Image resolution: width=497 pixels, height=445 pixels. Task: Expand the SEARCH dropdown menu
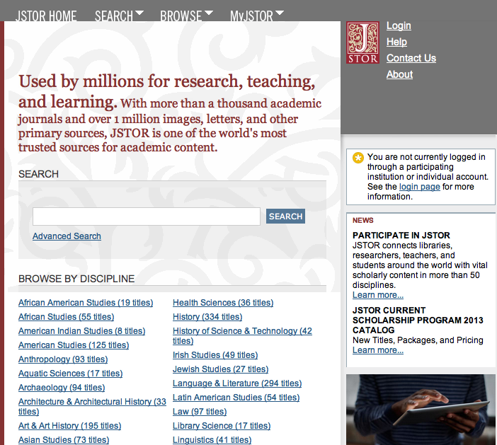click(x=119, y=16)
